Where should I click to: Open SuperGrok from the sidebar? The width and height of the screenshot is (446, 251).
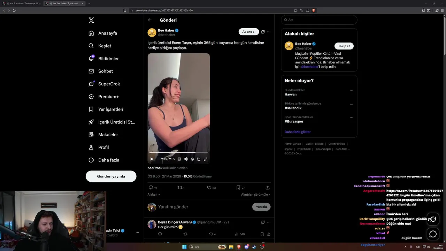[x=104, y=84]
